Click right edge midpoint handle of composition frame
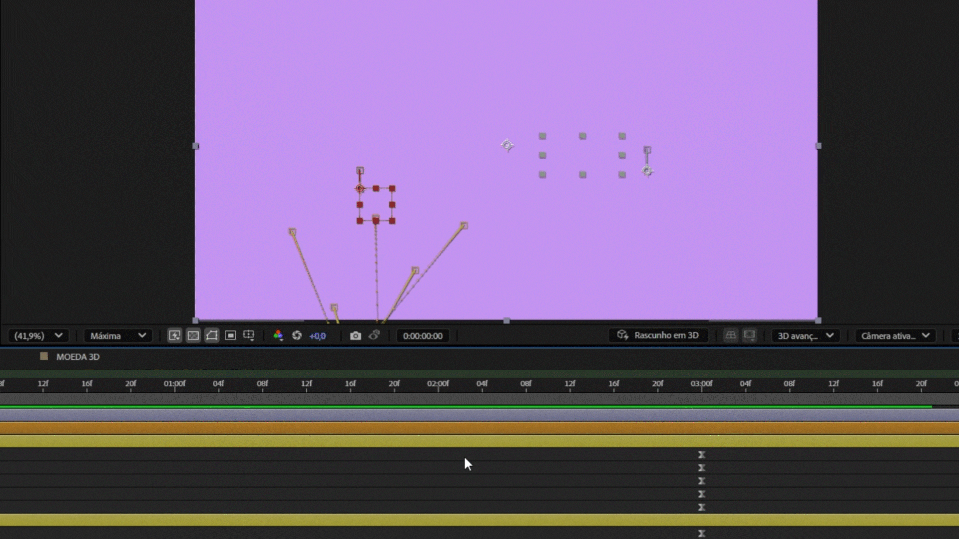Screen dimensions: 959x539 (818, 146)
